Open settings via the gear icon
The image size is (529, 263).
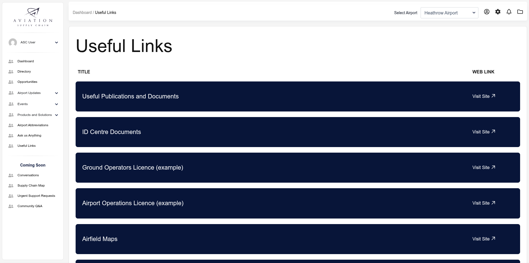(x=498, y=12)
